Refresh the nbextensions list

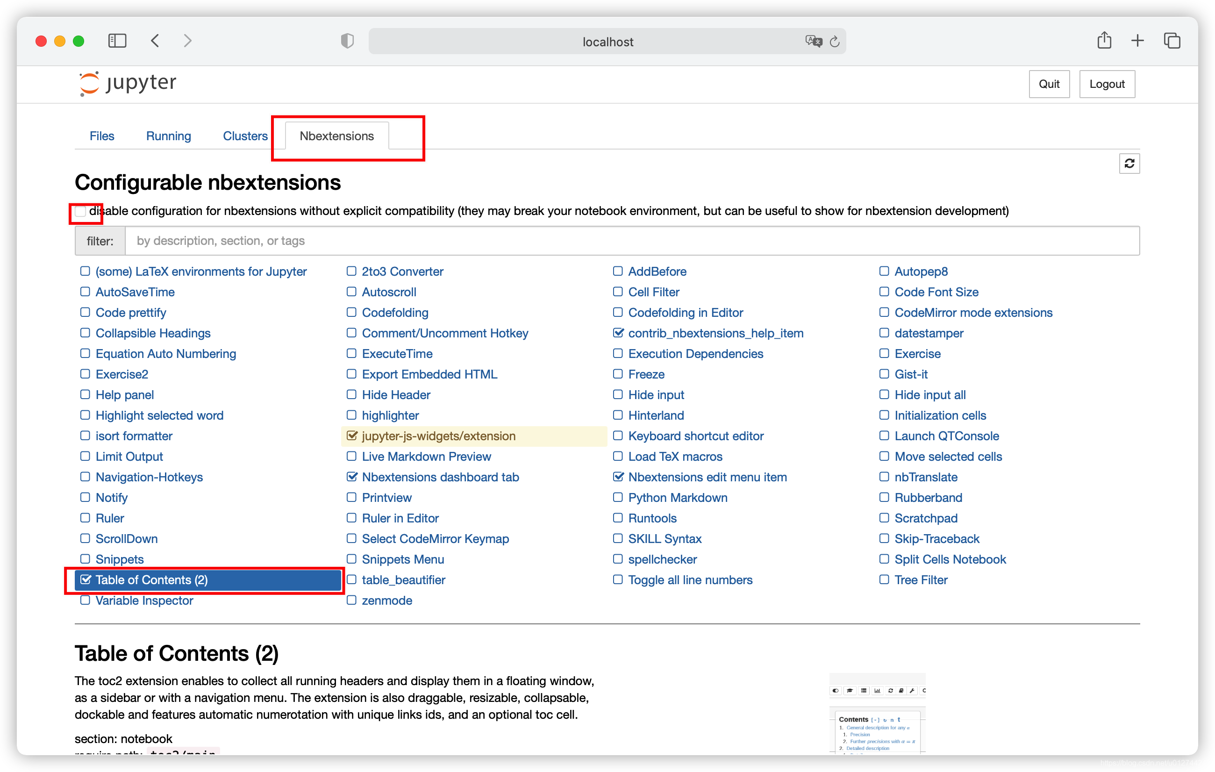click(x=1129, y=164)
